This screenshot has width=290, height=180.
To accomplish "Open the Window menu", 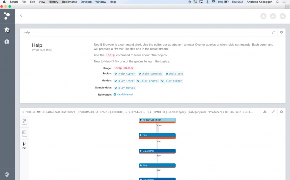I will coord(101,2).
